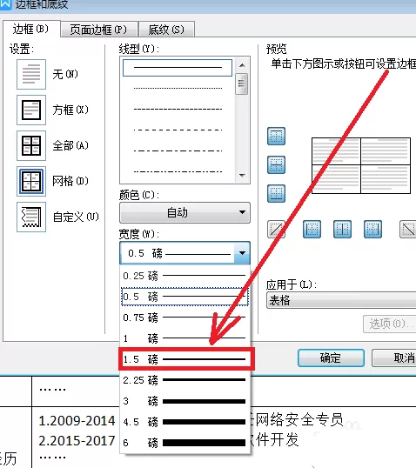Click the table preview diagram
The width and height of the screenshot is (416, 468).
pos(361,165)
